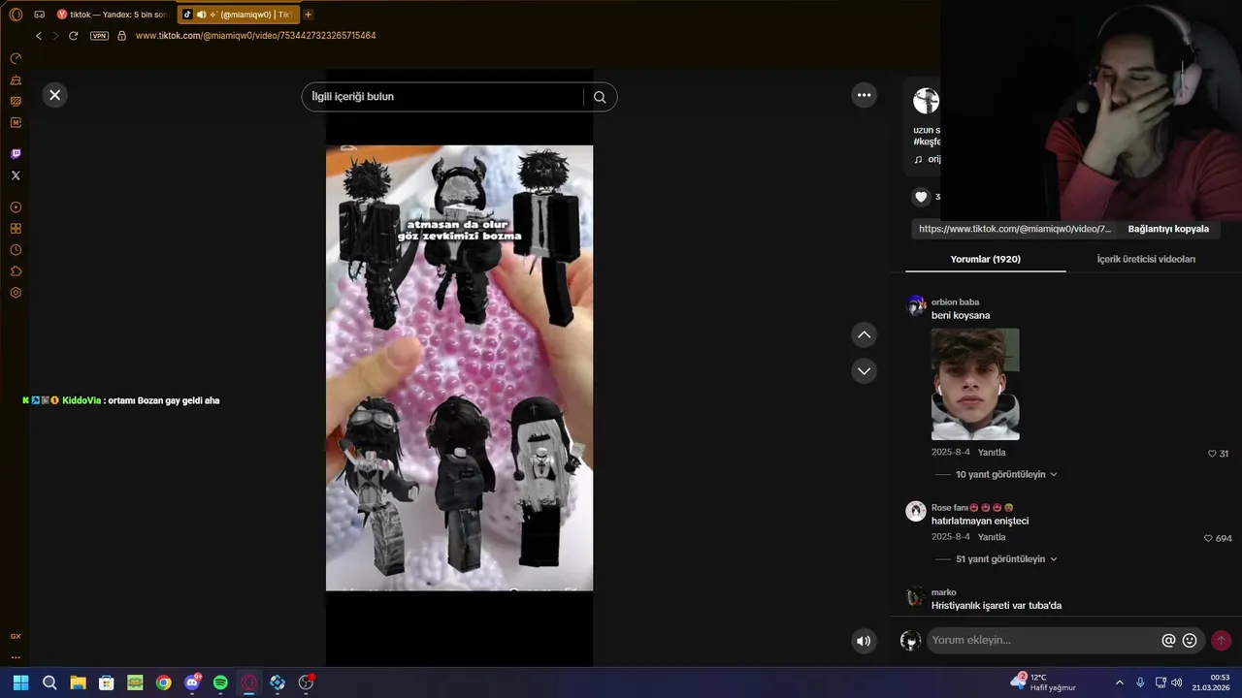
Task: Open Discord from the taskbar
Action: point(192,682)
